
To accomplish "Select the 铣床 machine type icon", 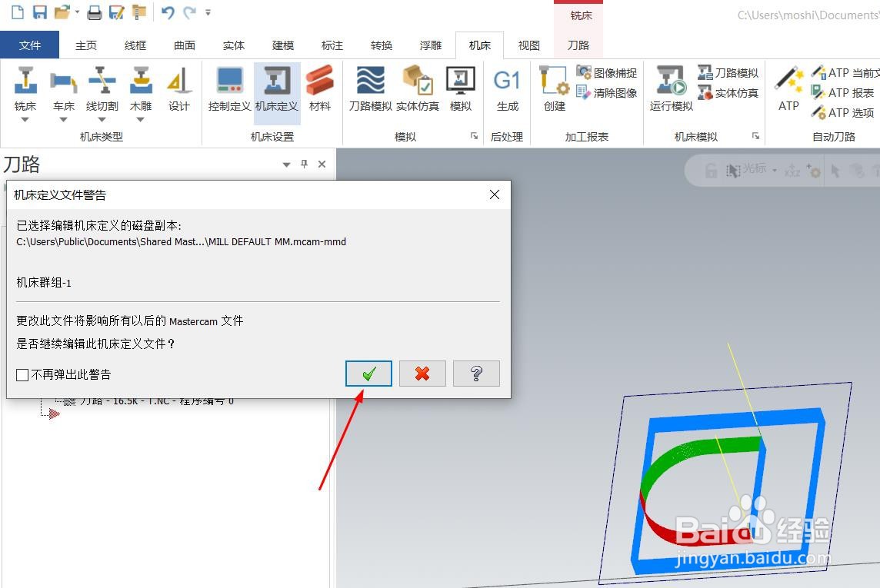I will tap(25, 85).
